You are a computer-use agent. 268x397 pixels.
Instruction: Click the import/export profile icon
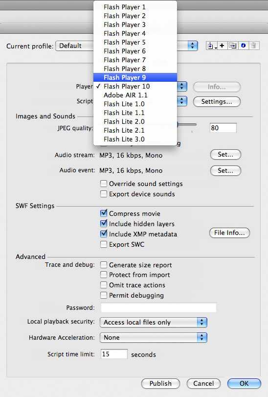point(211,46)
